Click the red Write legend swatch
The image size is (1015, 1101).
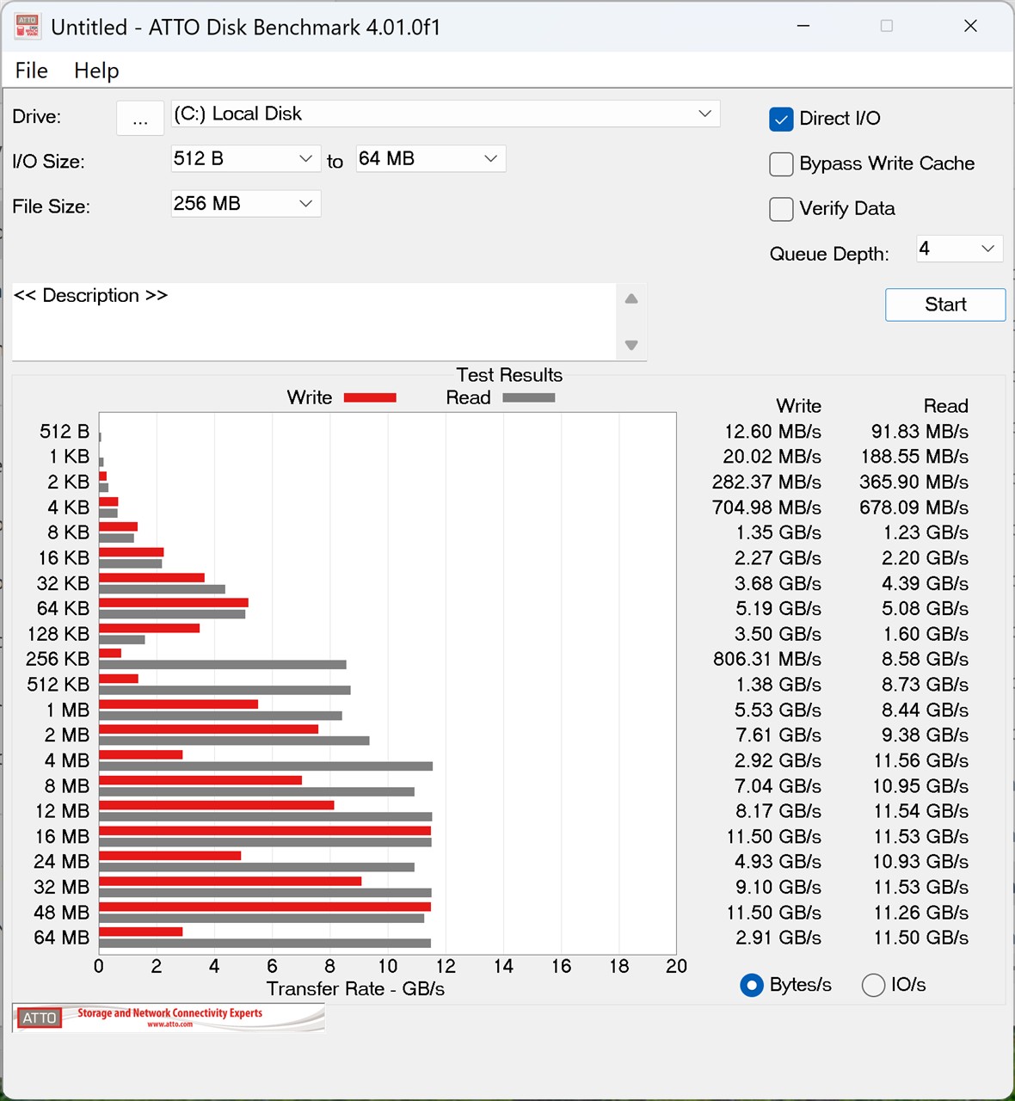(x=370, y=397)
